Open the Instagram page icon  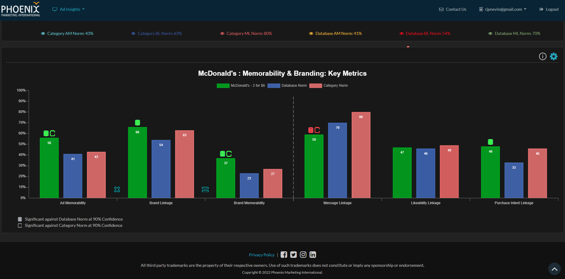tap(303, 255)
